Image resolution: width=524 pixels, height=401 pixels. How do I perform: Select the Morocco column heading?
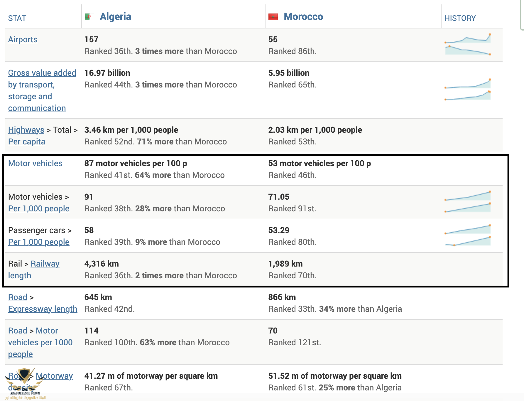coord(303,17)
